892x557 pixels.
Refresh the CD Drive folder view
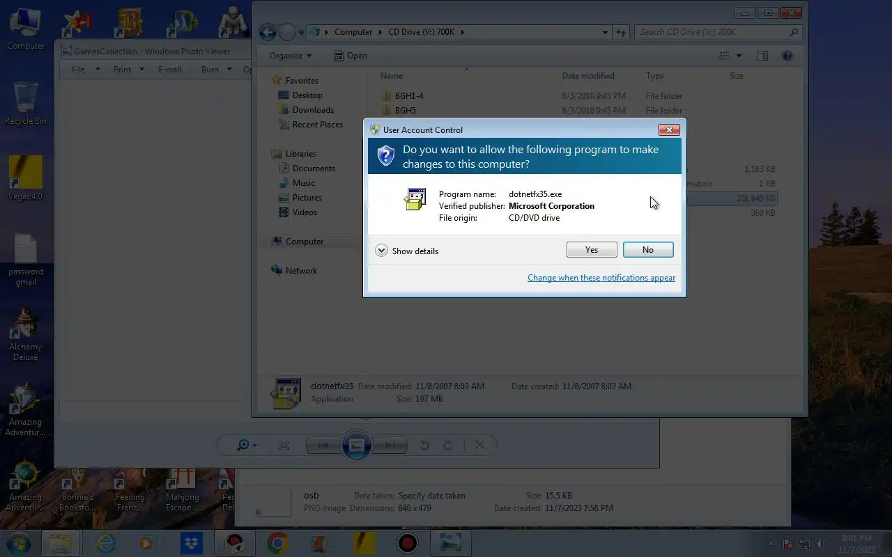pyautogui.click(x=621, y=32)
